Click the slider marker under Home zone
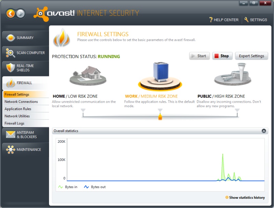 [x=83, y=110]
